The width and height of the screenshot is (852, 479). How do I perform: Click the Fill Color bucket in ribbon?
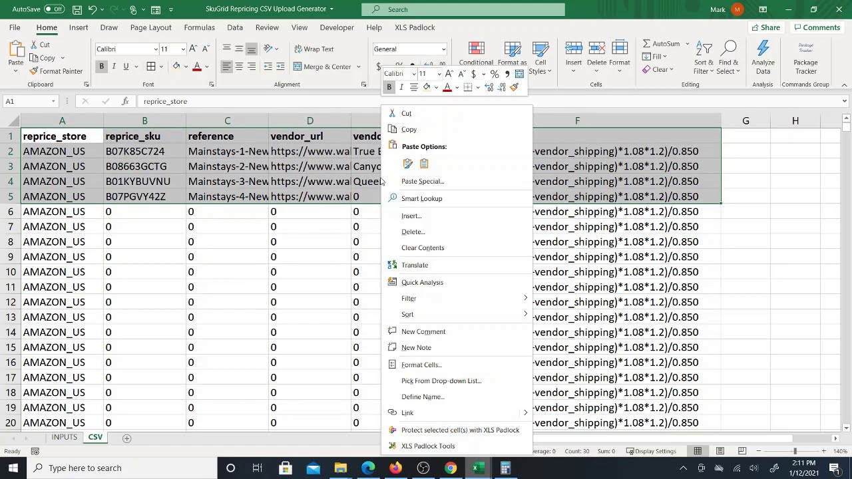click(176, 67)
